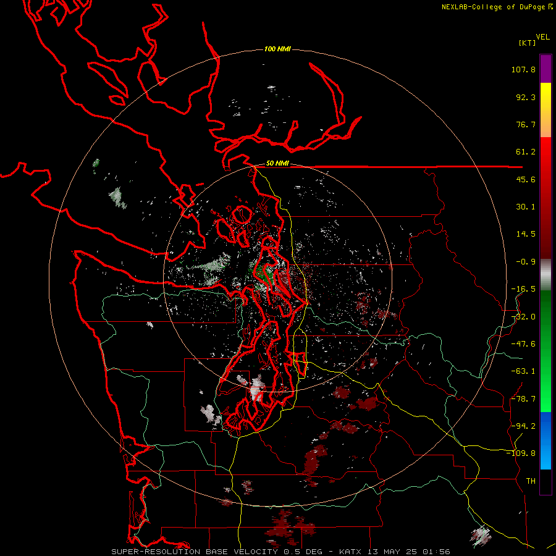Click the 92.3 velocity scale value
The width and height of the screenshot is (556, 556).
526,97
